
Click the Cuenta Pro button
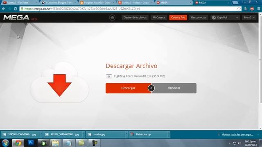[x=178, y=18]
